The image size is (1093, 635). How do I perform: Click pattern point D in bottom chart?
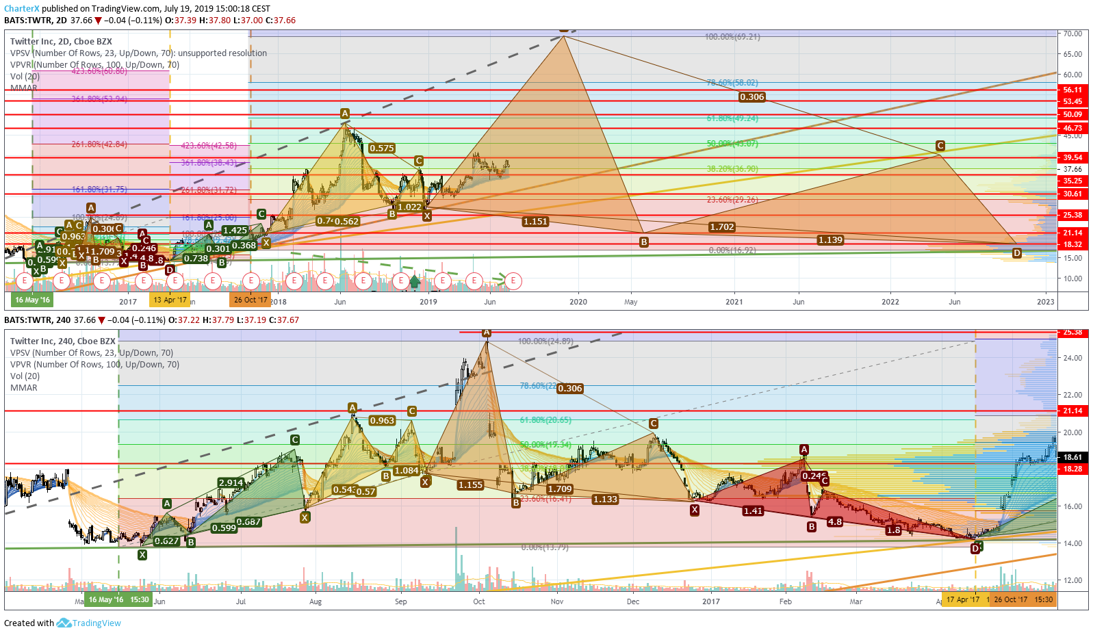(x=975, y=549)
